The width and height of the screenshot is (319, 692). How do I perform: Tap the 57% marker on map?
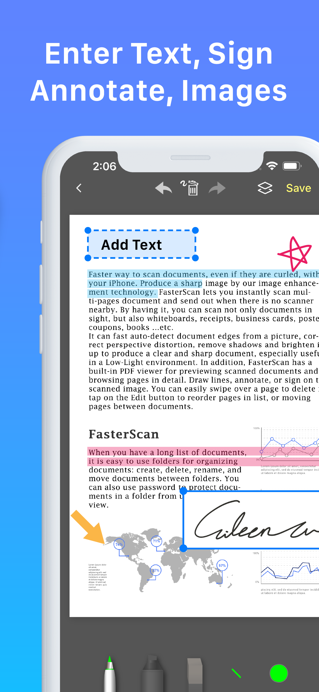click(222, 565)
